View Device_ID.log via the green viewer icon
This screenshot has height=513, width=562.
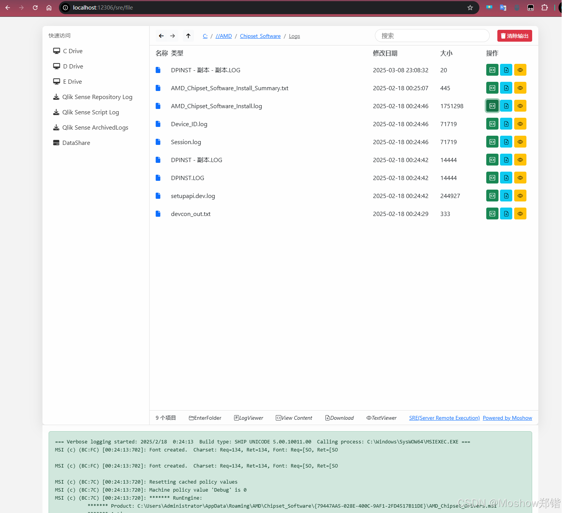click(x=492, y=123)
